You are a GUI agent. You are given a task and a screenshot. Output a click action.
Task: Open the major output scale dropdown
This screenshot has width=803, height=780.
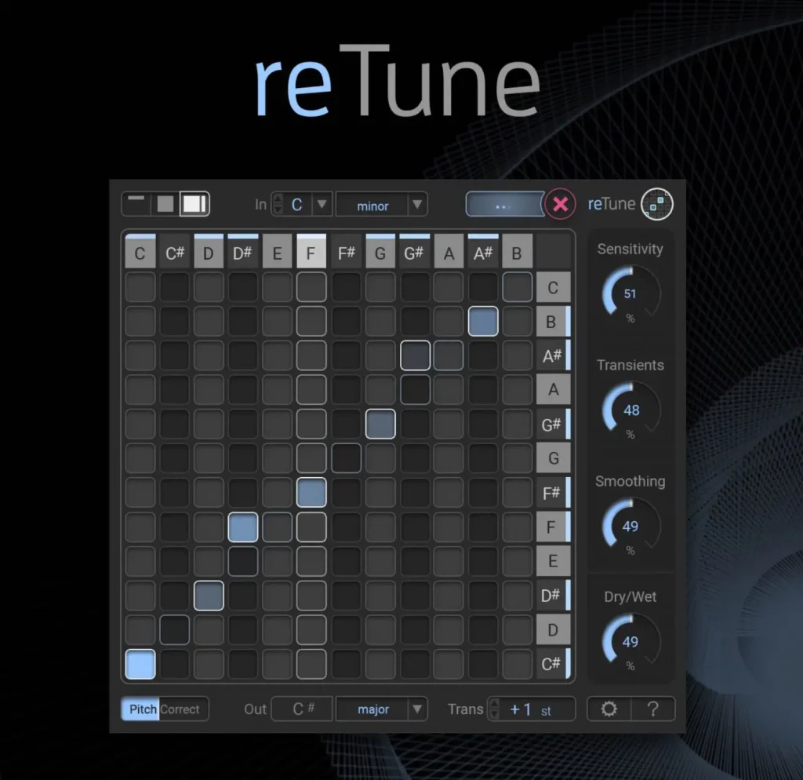tap(381, 709)
